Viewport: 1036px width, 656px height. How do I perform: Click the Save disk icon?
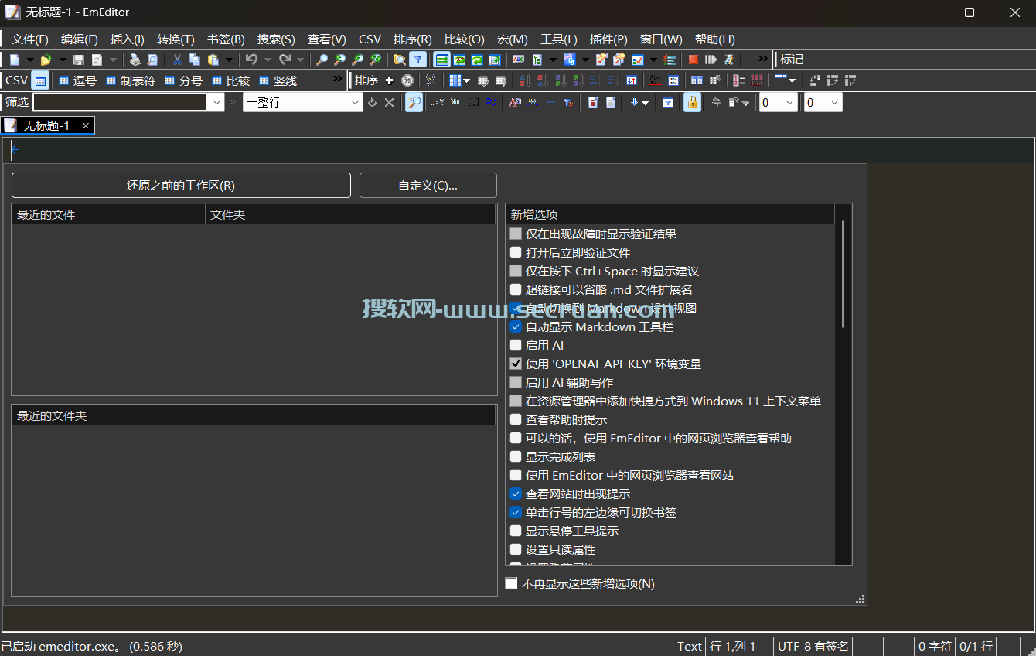(x=78, y=60)
